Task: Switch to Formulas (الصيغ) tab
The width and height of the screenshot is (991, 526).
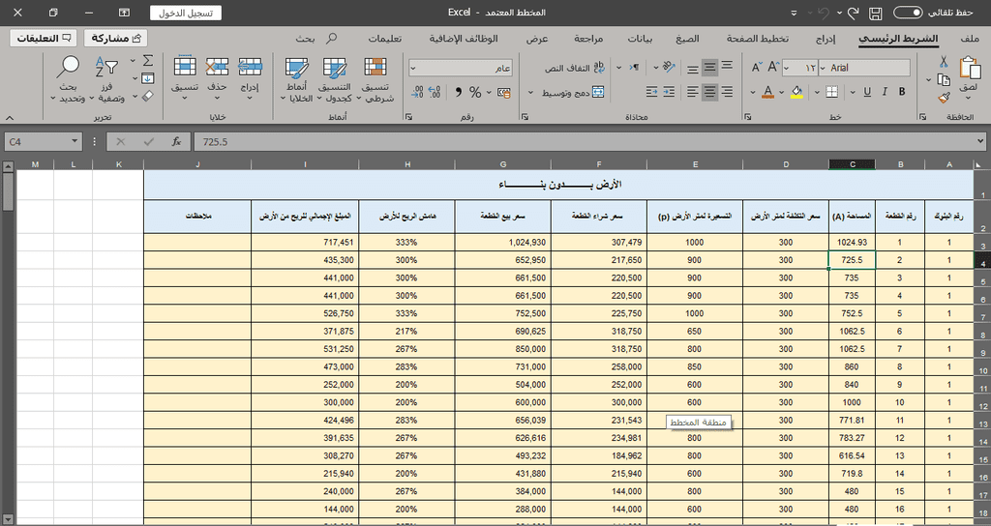Action: (x=688, y=39)
